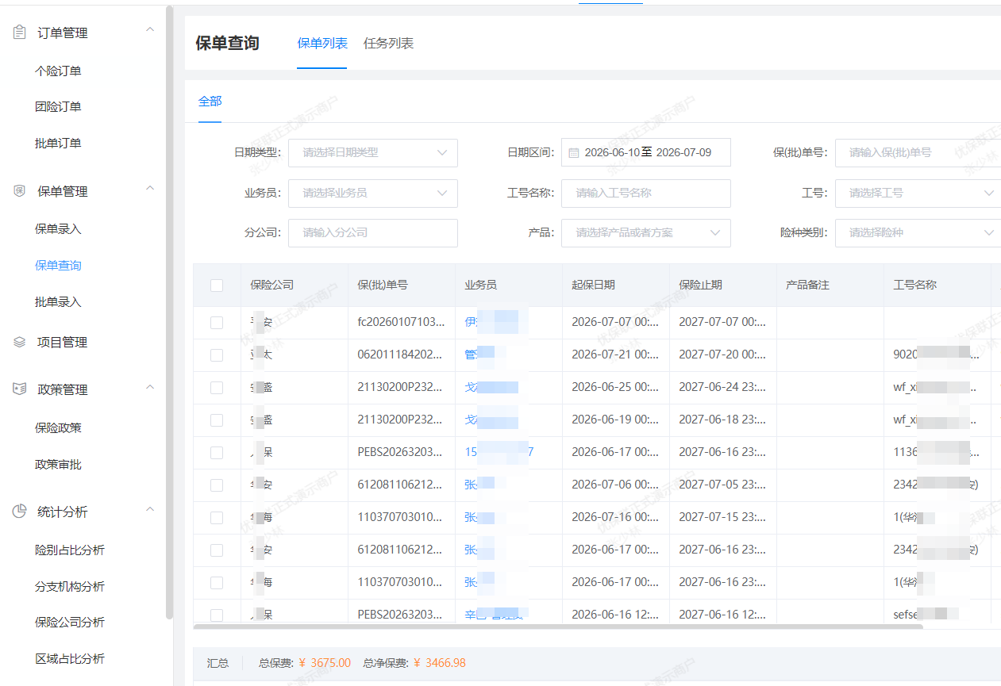Open 个险订单 in the sidebar

(x=58, y=71)
